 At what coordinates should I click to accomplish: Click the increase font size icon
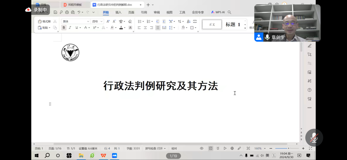[x=108, y=22]
